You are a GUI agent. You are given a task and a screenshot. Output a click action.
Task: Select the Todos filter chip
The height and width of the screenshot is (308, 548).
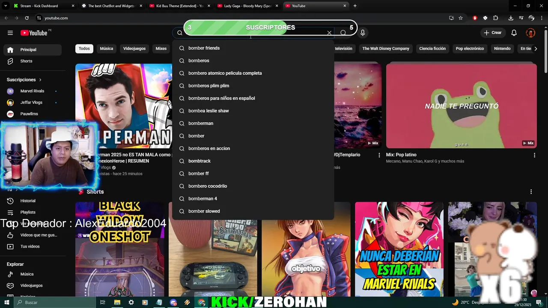(x=84, y=49)
